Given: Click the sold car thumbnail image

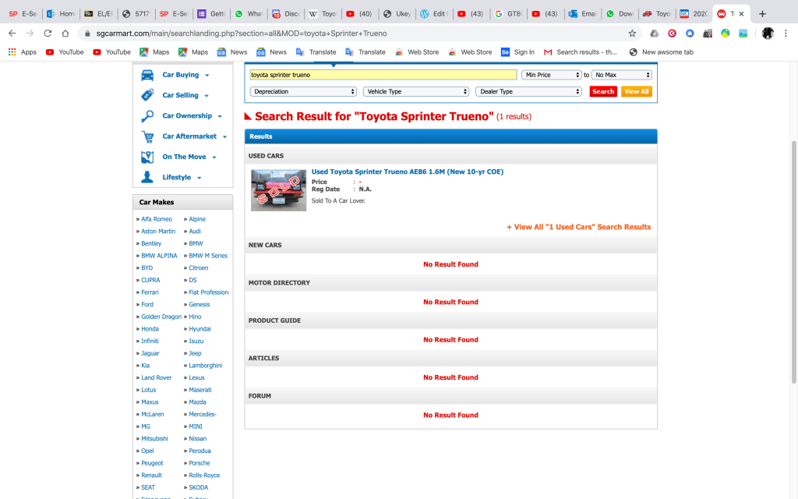Looking at the screenshot, I should [278, 189].
